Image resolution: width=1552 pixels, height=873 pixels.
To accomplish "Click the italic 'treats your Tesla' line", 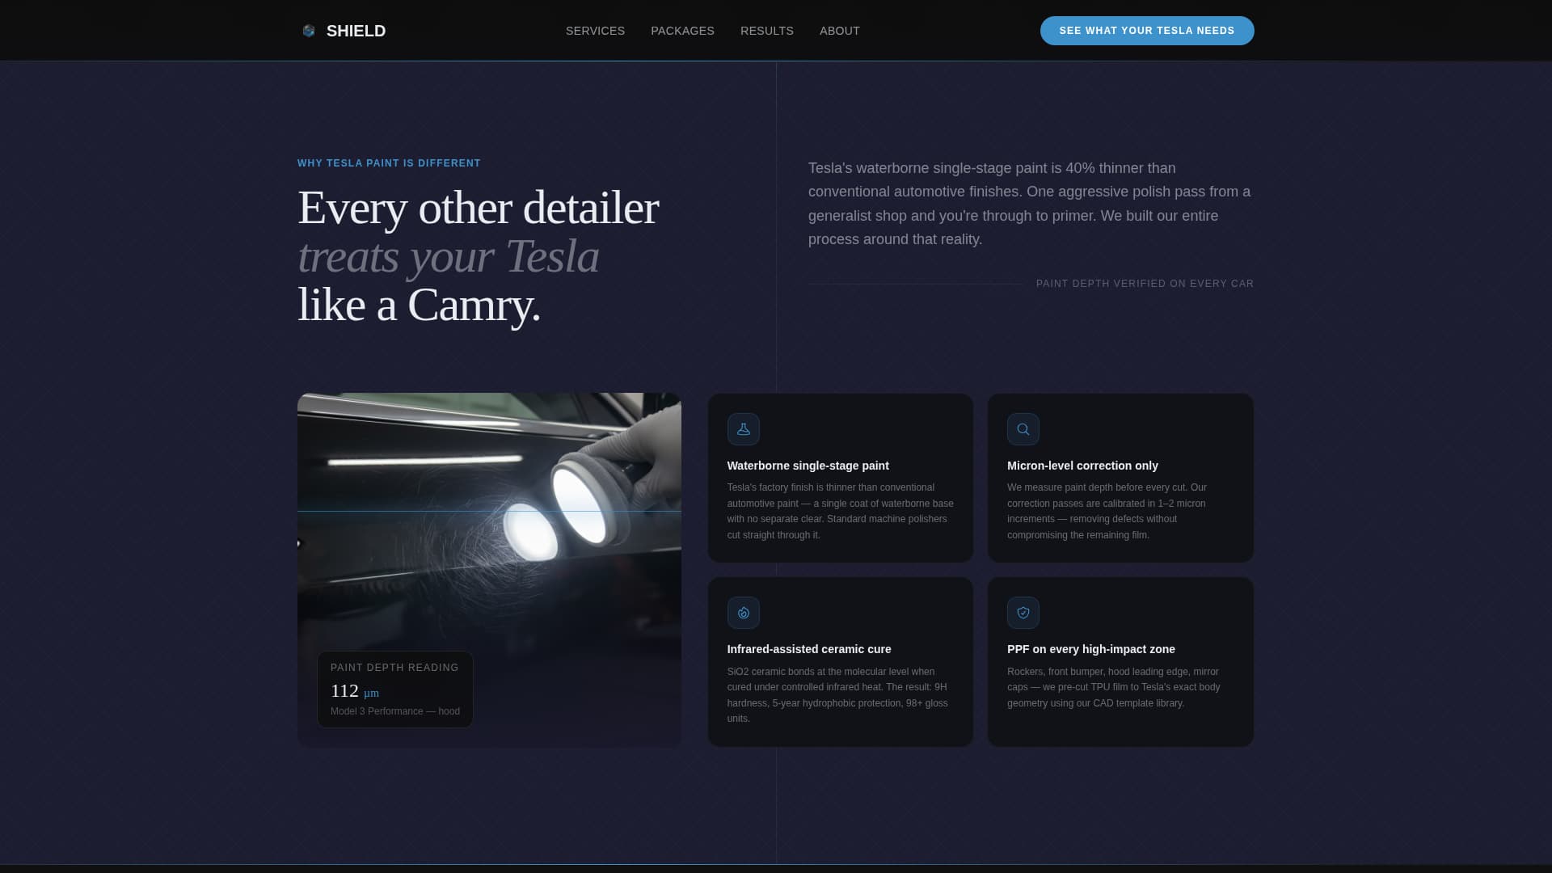I will pos(448,256).
